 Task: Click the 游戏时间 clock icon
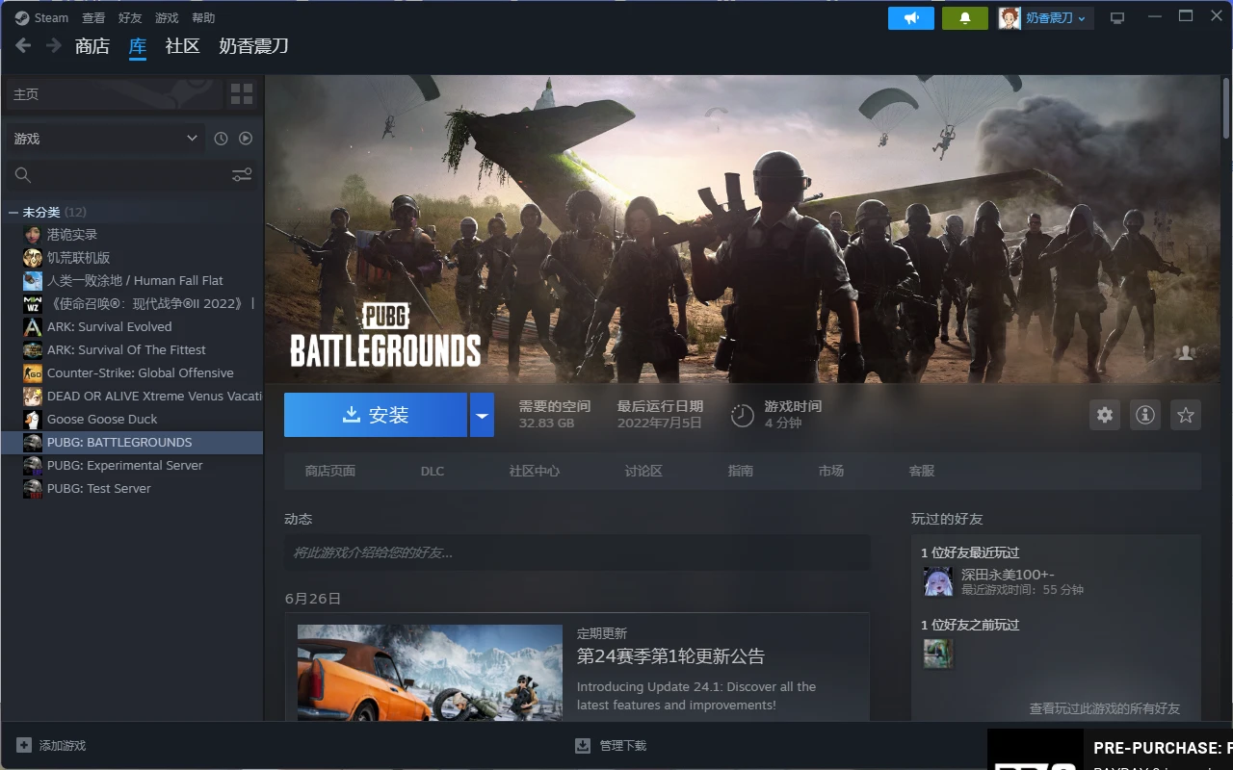(743, 415)
